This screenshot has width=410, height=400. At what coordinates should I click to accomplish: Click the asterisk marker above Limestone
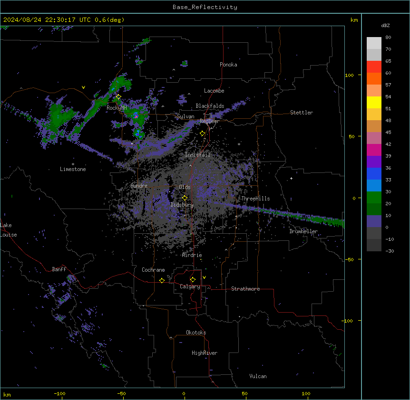tap(73, 164)
